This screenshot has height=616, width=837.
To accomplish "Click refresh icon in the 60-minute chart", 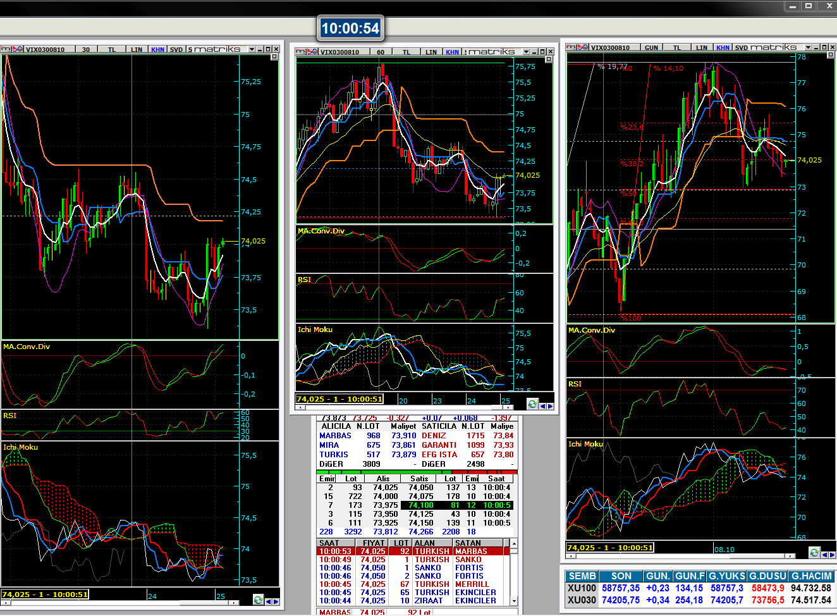I will pyautogui.click(x=532, y=404).
